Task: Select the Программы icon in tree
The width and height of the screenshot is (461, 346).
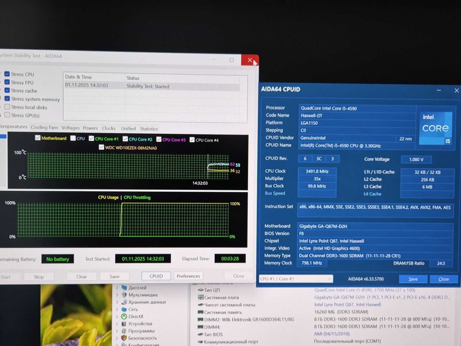Action: 124,331
